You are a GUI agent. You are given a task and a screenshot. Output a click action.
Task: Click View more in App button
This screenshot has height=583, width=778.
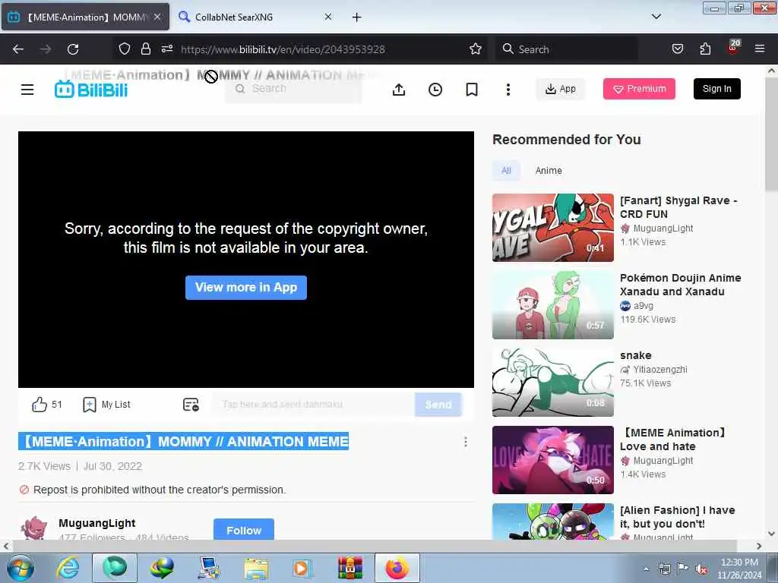[x=246, y=288]
